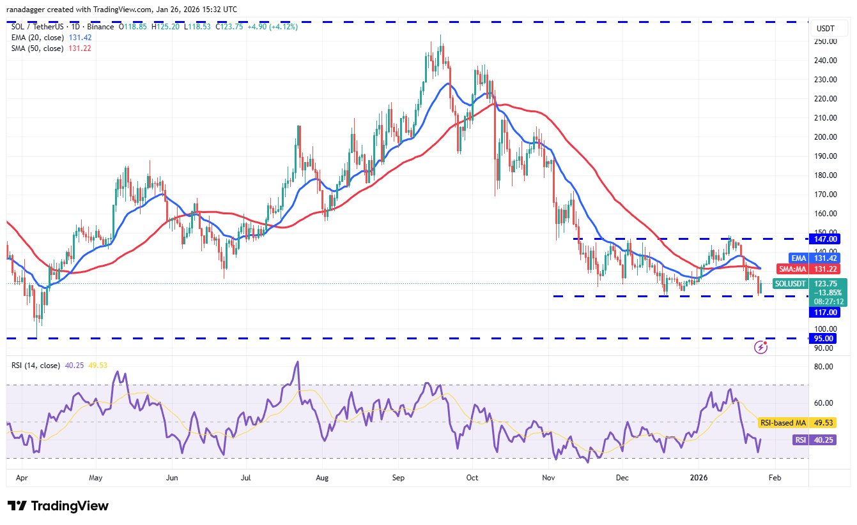
Task: Click the blue 95.00 price level label
Action: (x=824, y=338)
